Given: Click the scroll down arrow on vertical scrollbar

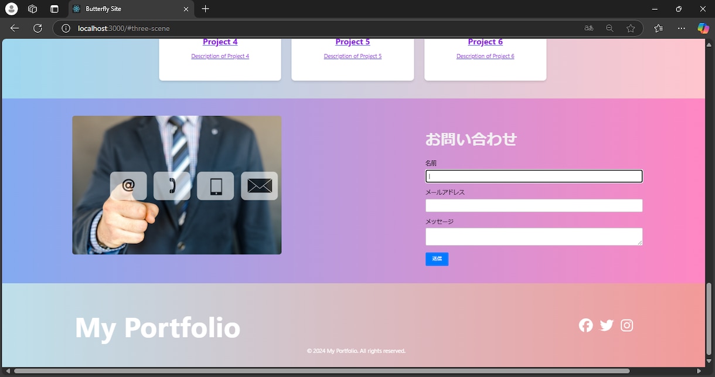Looking at the screenshot, I should tap(710, 361).
